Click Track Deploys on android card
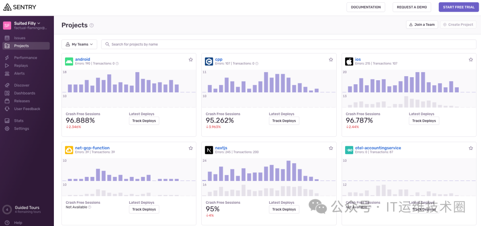 click(144, 121)
